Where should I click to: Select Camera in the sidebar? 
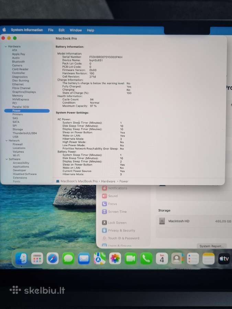17,66
